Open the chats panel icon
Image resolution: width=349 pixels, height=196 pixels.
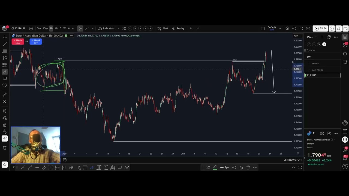345,62
